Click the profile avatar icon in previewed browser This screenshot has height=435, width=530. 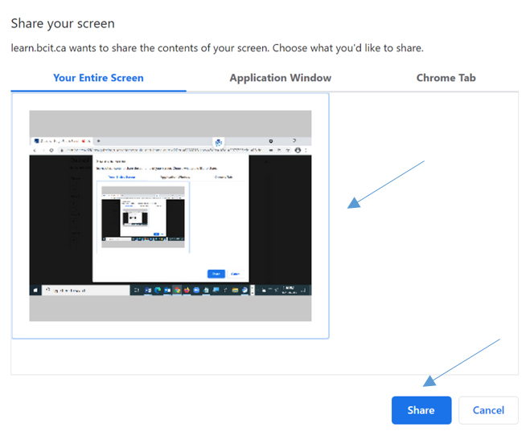(x=298, y=150)
